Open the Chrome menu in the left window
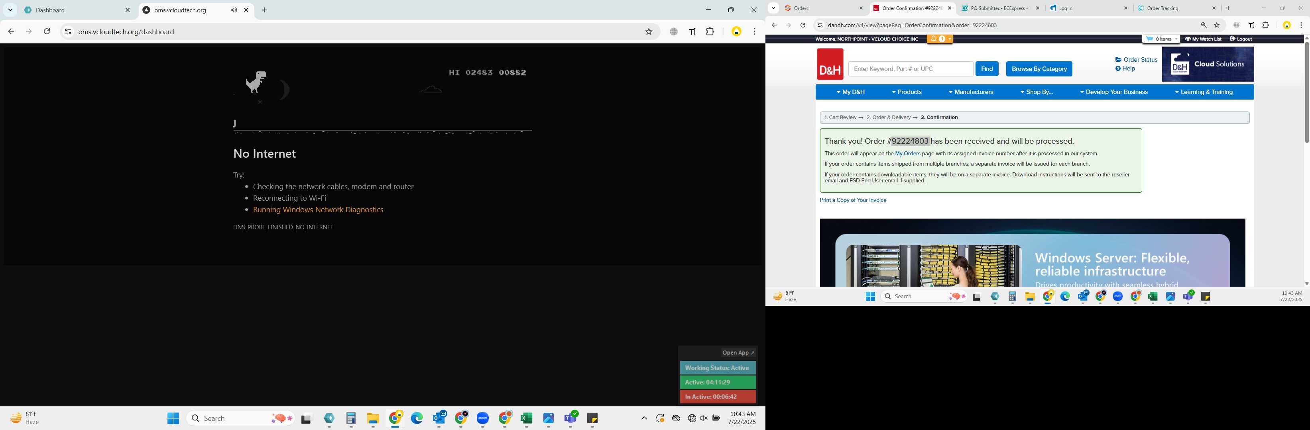 [x=754, y=31]
